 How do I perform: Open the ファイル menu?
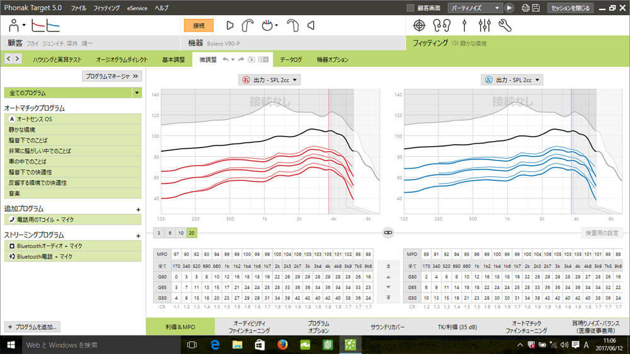[x=78, y=8]
